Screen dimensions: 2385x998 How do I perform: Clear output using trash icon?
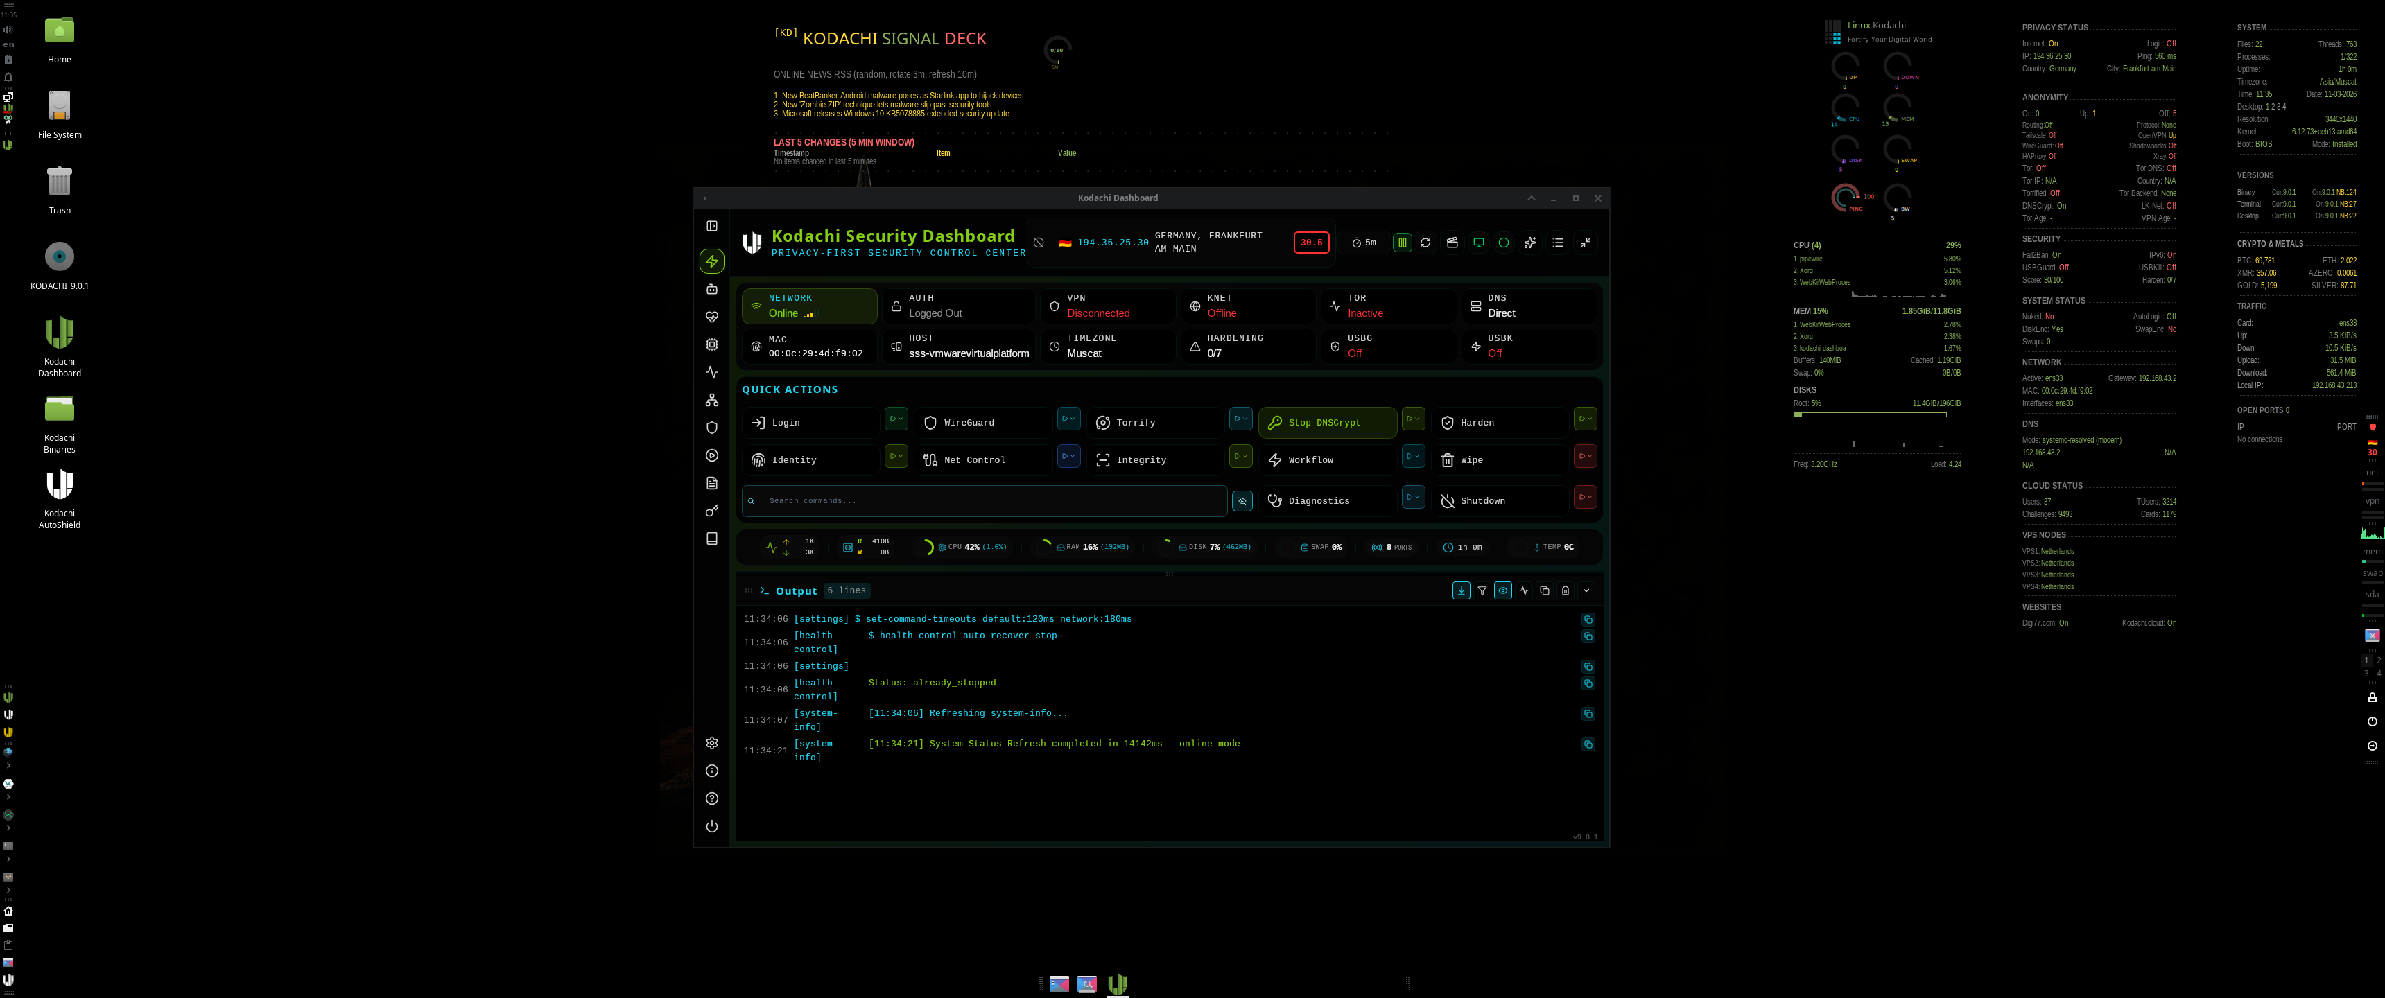[x=1565, y=590]
